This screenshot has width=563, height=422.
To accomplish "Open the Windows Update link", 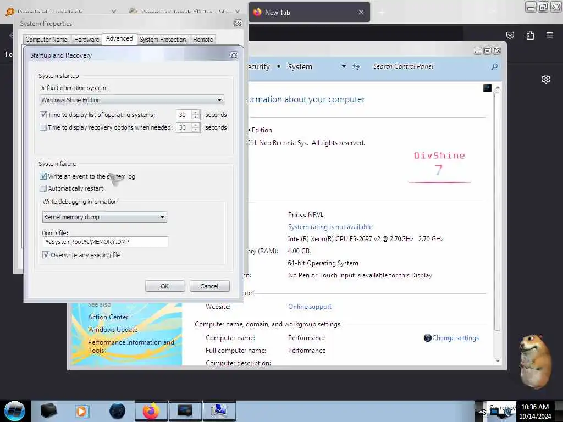I will pyautogui.click(x=113, y=330).
